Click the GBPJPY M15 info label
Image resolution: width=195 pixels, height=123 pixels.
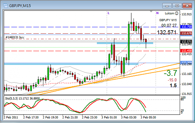[x=168, y=20]
